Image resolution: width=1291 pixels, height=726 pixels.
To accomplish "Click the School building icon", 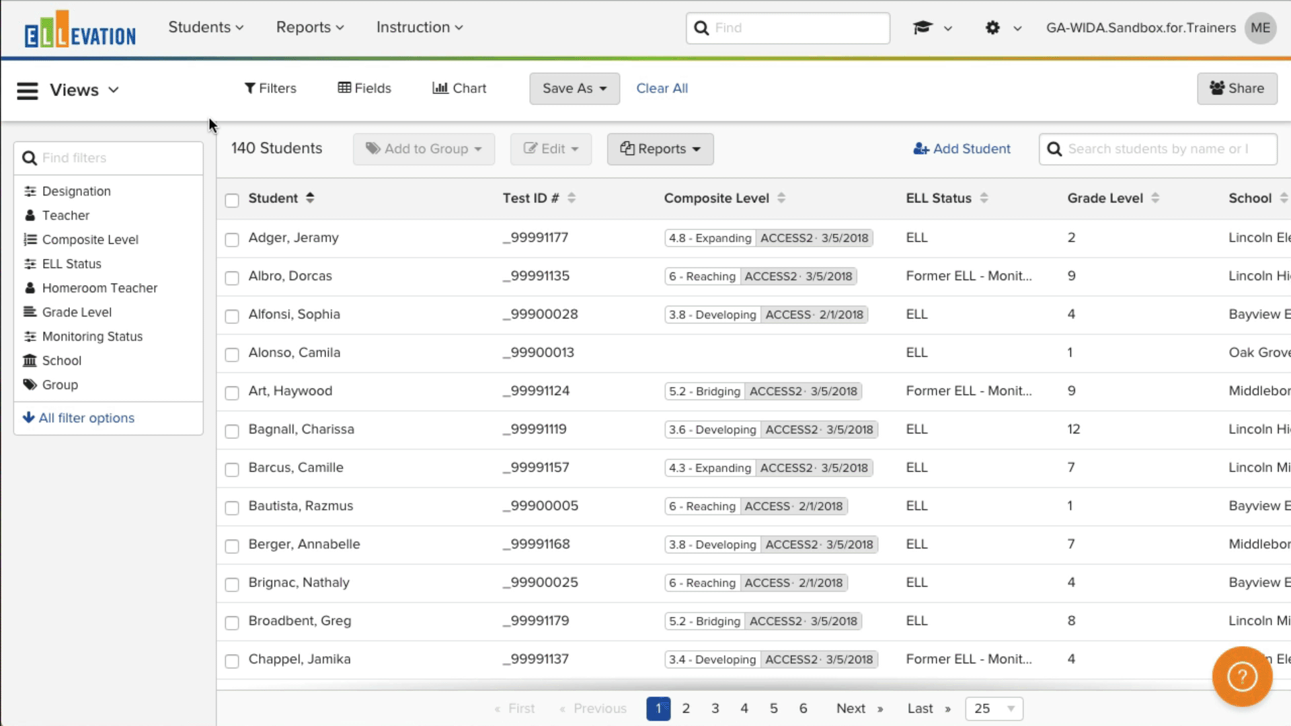I will pos(30,361).
